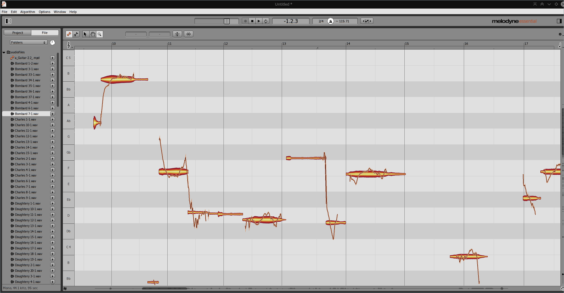Click the pitch grid snap icon in toolbar
This screenshot has width=564, height=293.
[x=177, y=34]
